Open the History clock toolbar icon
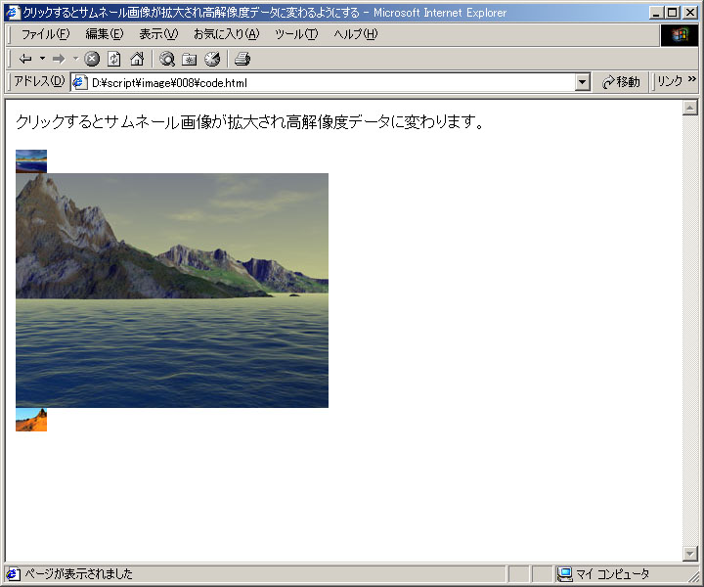The image size is (704, 587). point(212,59)
